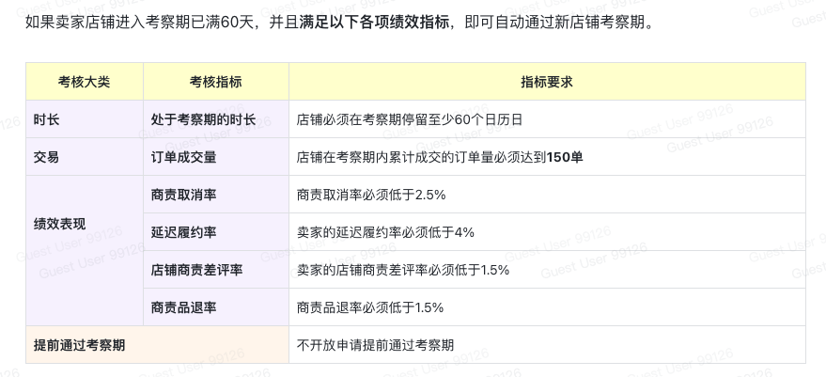826x377 pixels.
Task: Click the 商责品退率 indicator cell
Action: tap(183, 307)
